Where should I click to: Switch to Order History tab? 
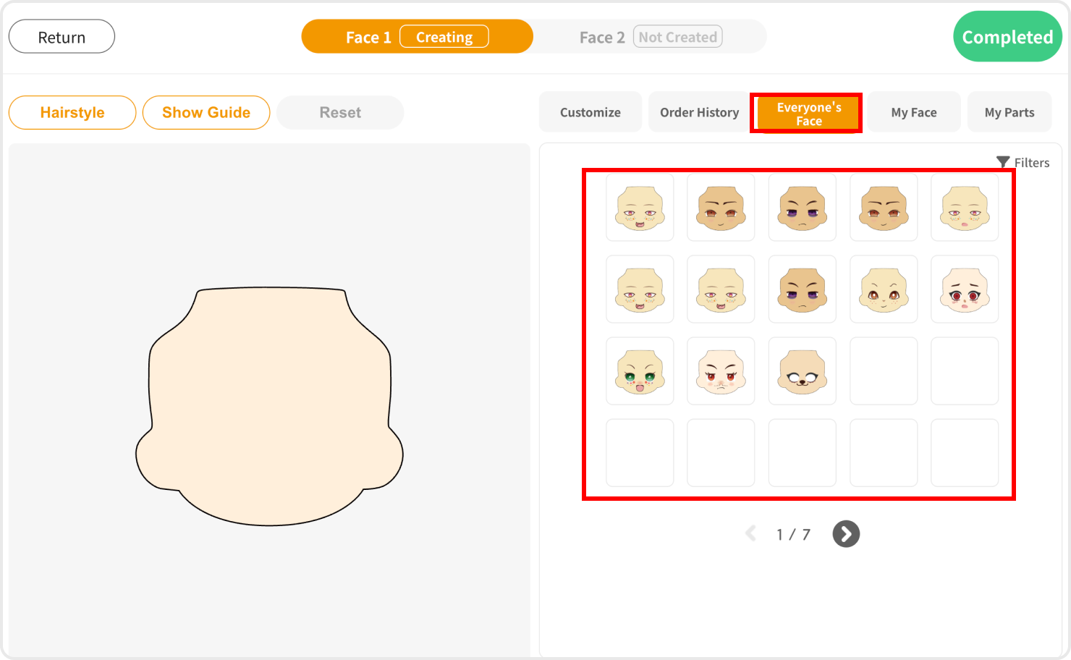click(x=699, y=112)
